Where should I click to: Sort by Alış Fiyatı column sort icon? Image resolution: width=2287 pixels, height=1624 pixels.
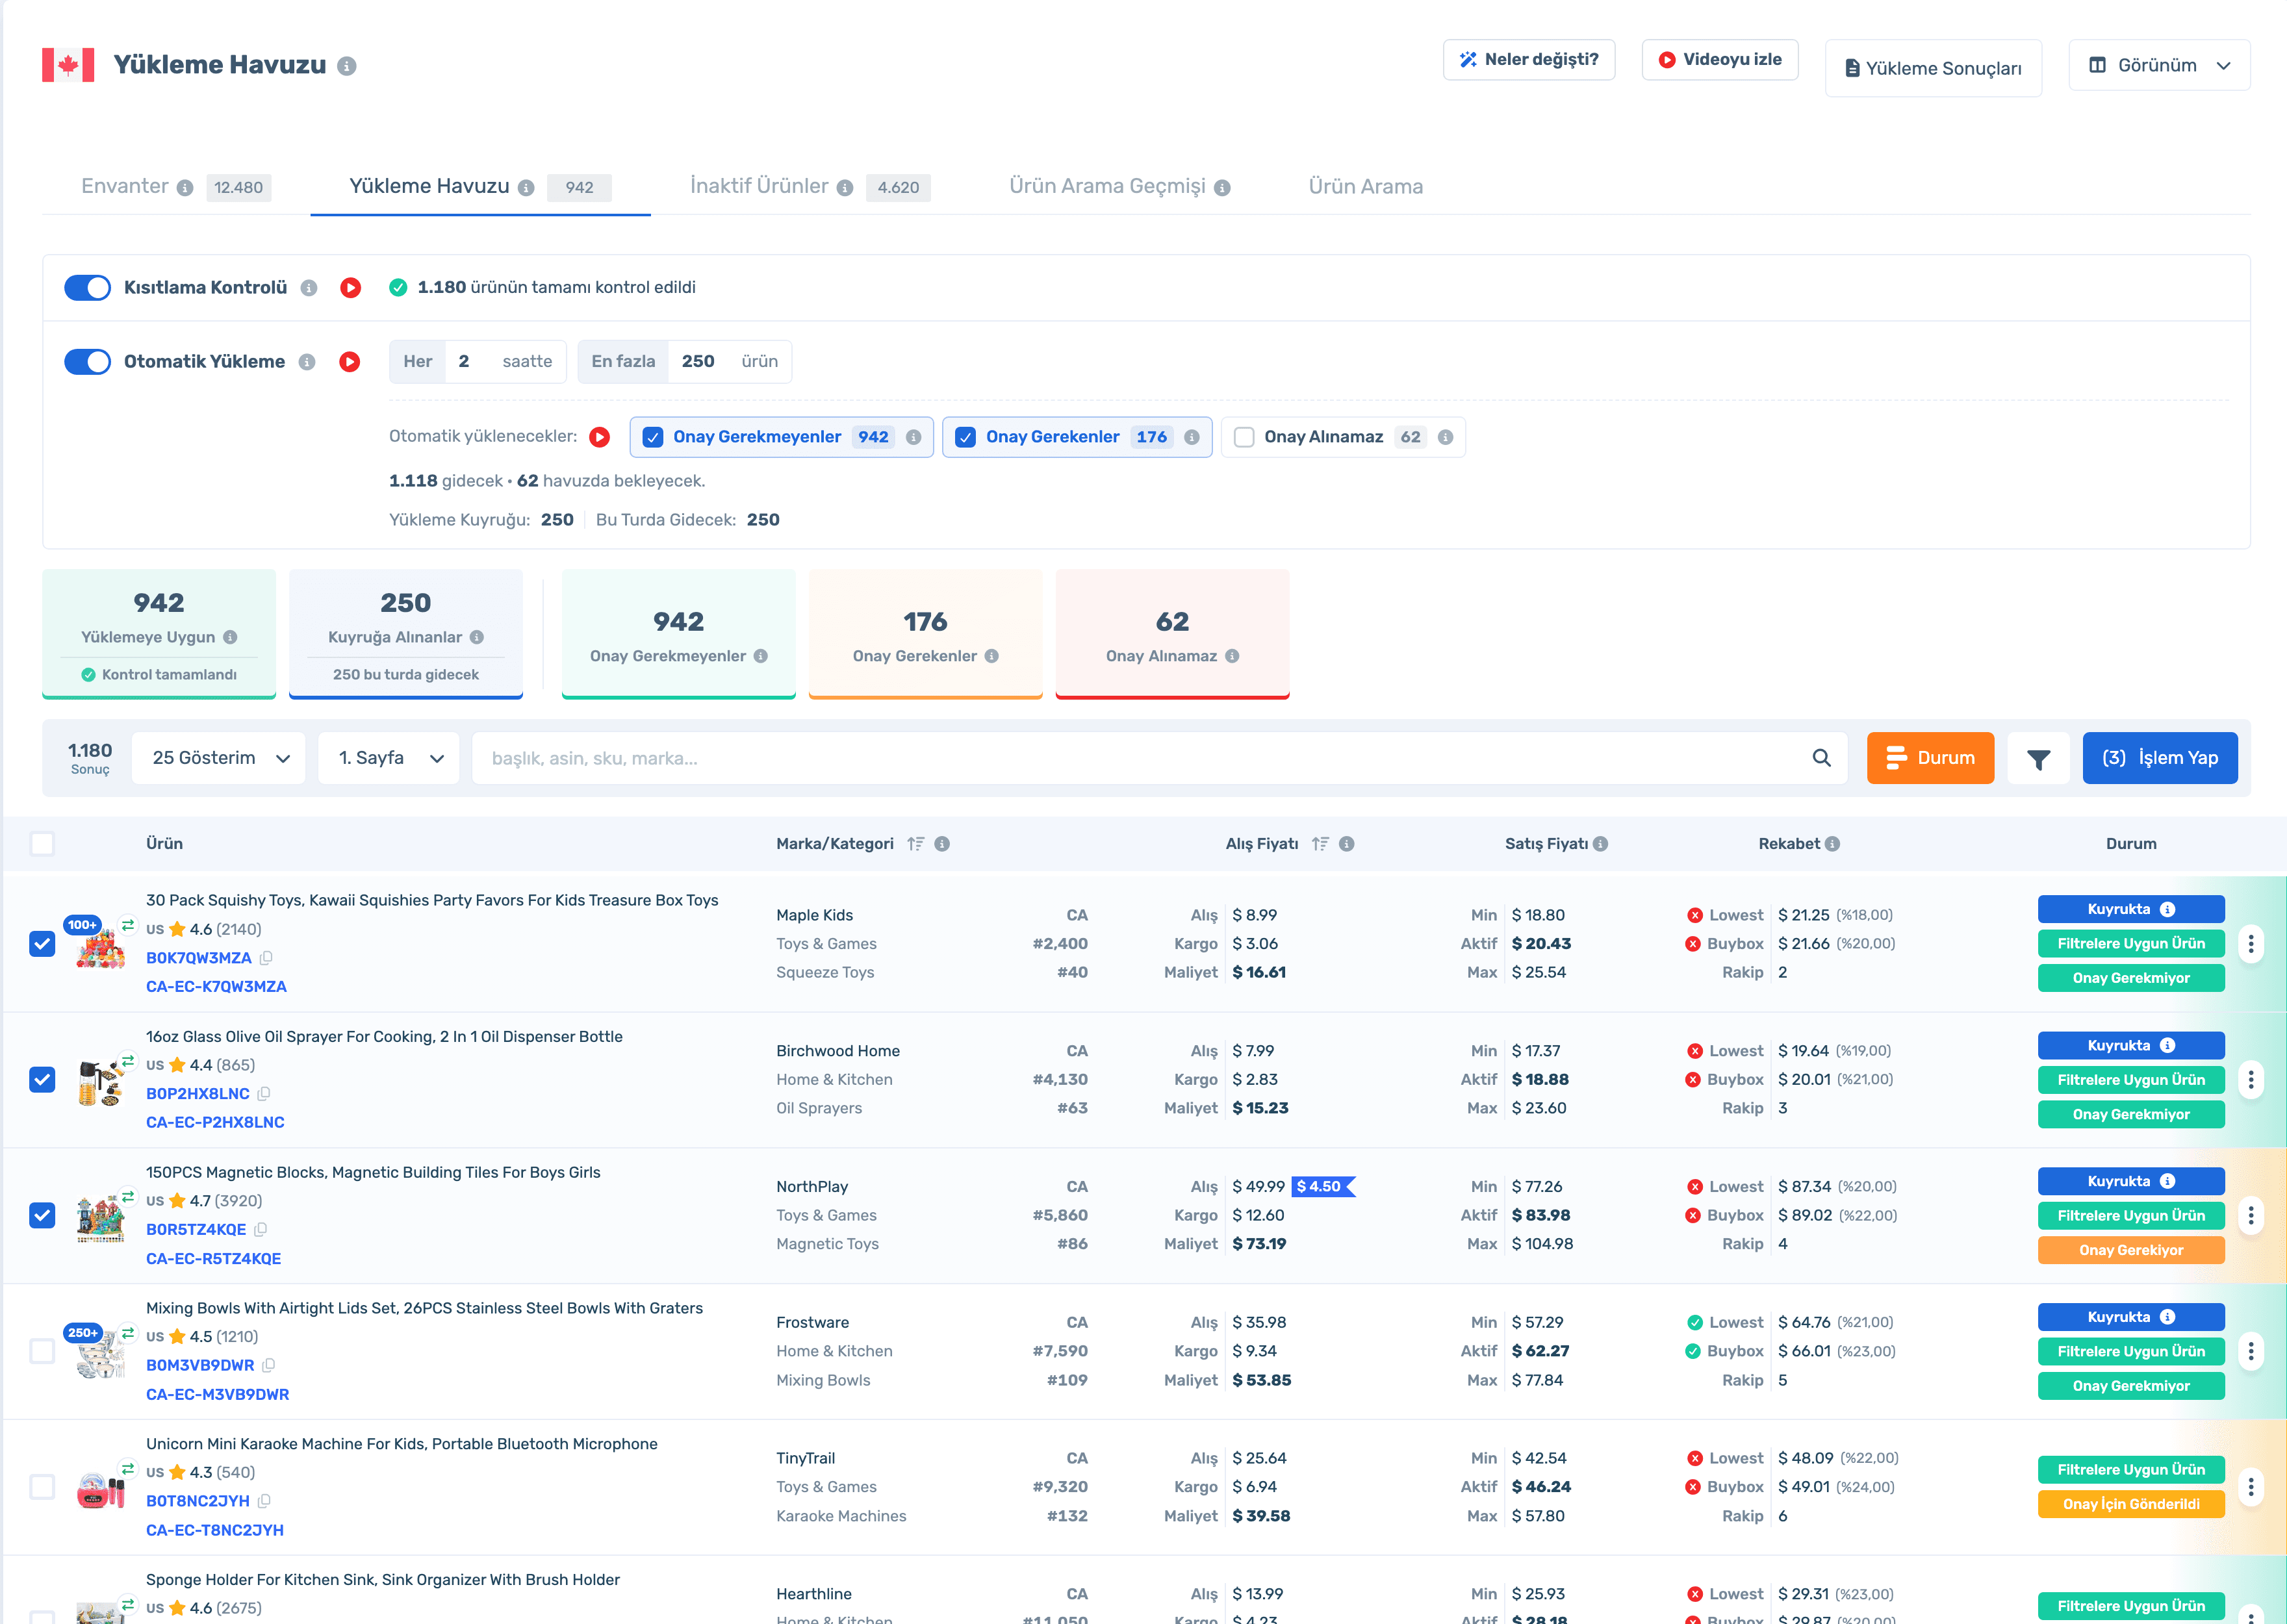click(1320, 844)
